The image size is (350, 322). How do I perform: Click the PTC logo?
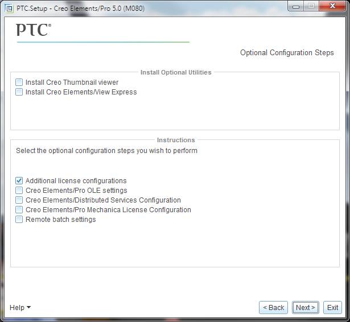tap(34, 30)
